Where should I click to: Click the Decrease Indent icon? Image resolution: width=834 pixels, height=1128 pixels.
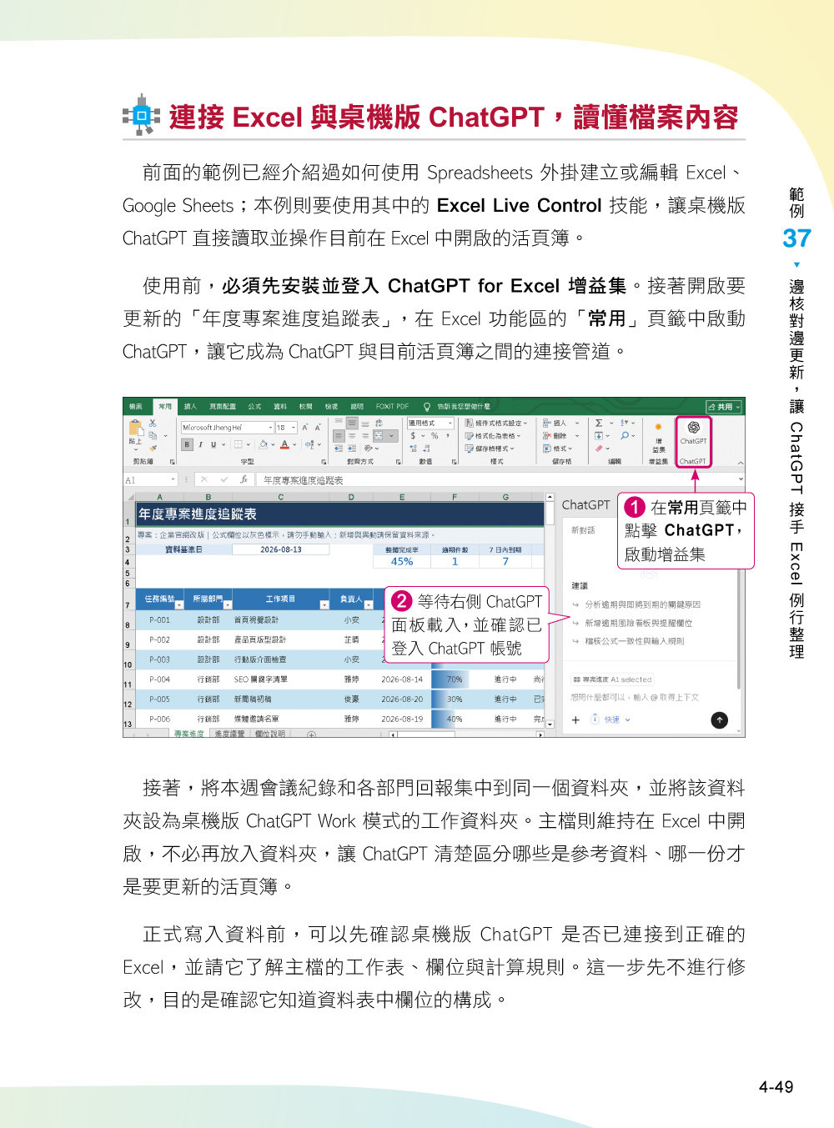(339, 449)
